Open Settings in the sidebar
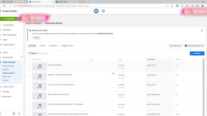This screenshot has width=207, height=116. pos(6,92)
